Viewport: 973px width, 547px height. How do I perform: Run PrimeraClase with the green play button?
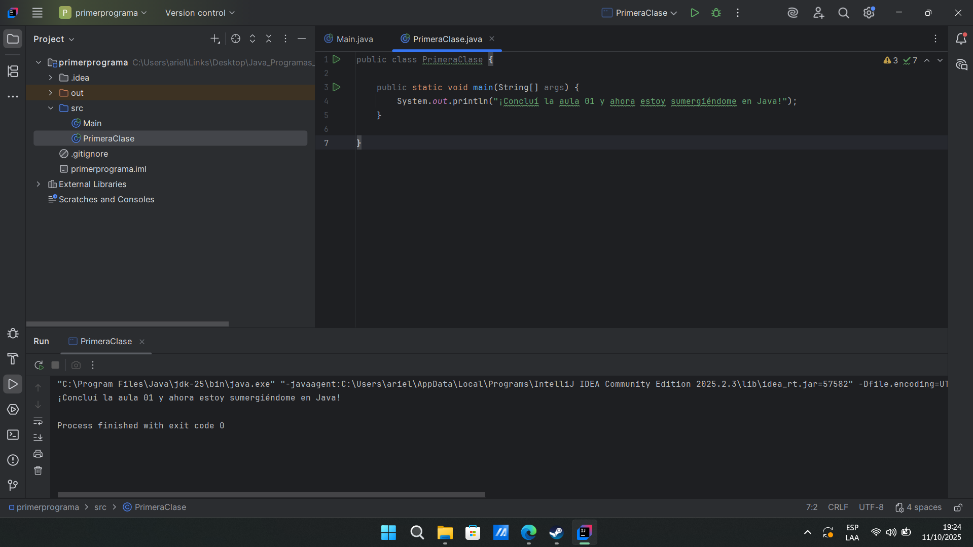pyautogui.click(x=695, y=13)
